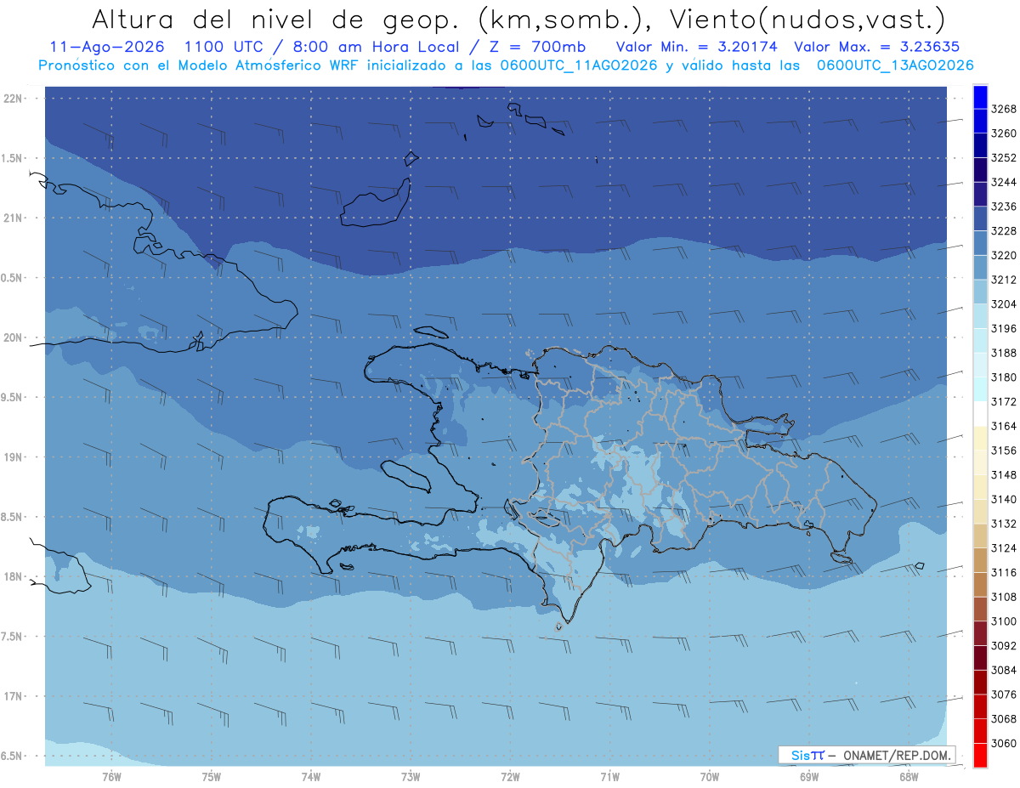Click the bright blue swatch above 3268
Image resolution: width=1020 pixels, height=788 pixels.
click(980, 97)
